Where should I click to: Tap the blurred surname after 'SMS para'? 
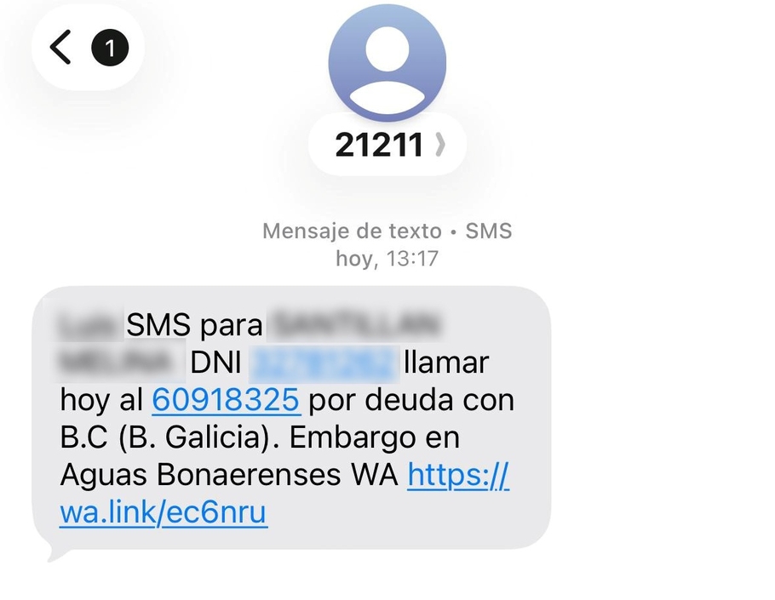[355, 325]
